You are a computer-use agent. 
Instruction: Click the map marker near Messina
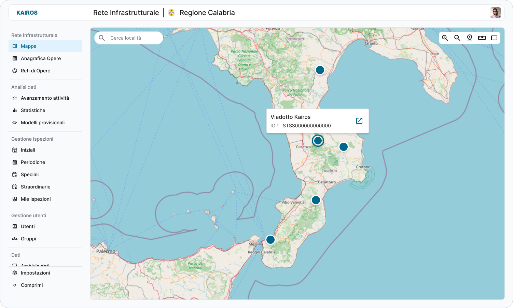click(x=271, y=240)
